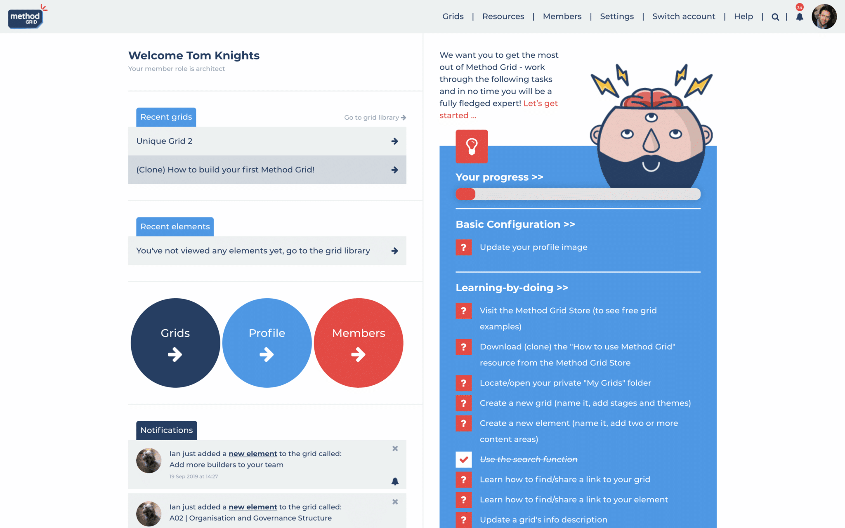Uncheck the Use the search function checkbox
The height and width of the screenshot is (528, 845).
tap(463, 460)
